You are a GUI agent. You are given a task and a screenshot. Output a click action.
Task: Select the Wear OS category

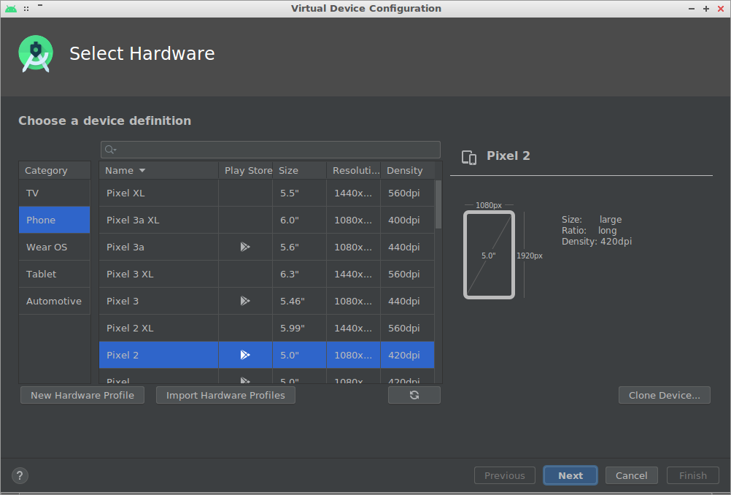pyautogui.click(x=55, y=247)
